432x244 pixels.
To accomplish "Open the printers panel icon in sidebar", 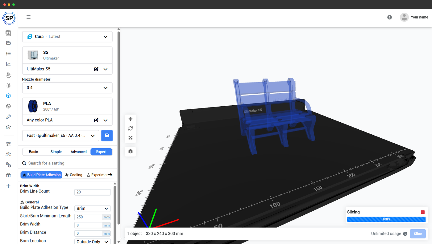I will point(8,33).
